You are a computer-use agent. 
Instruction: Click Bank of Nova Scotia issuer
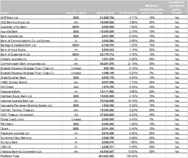13,50
